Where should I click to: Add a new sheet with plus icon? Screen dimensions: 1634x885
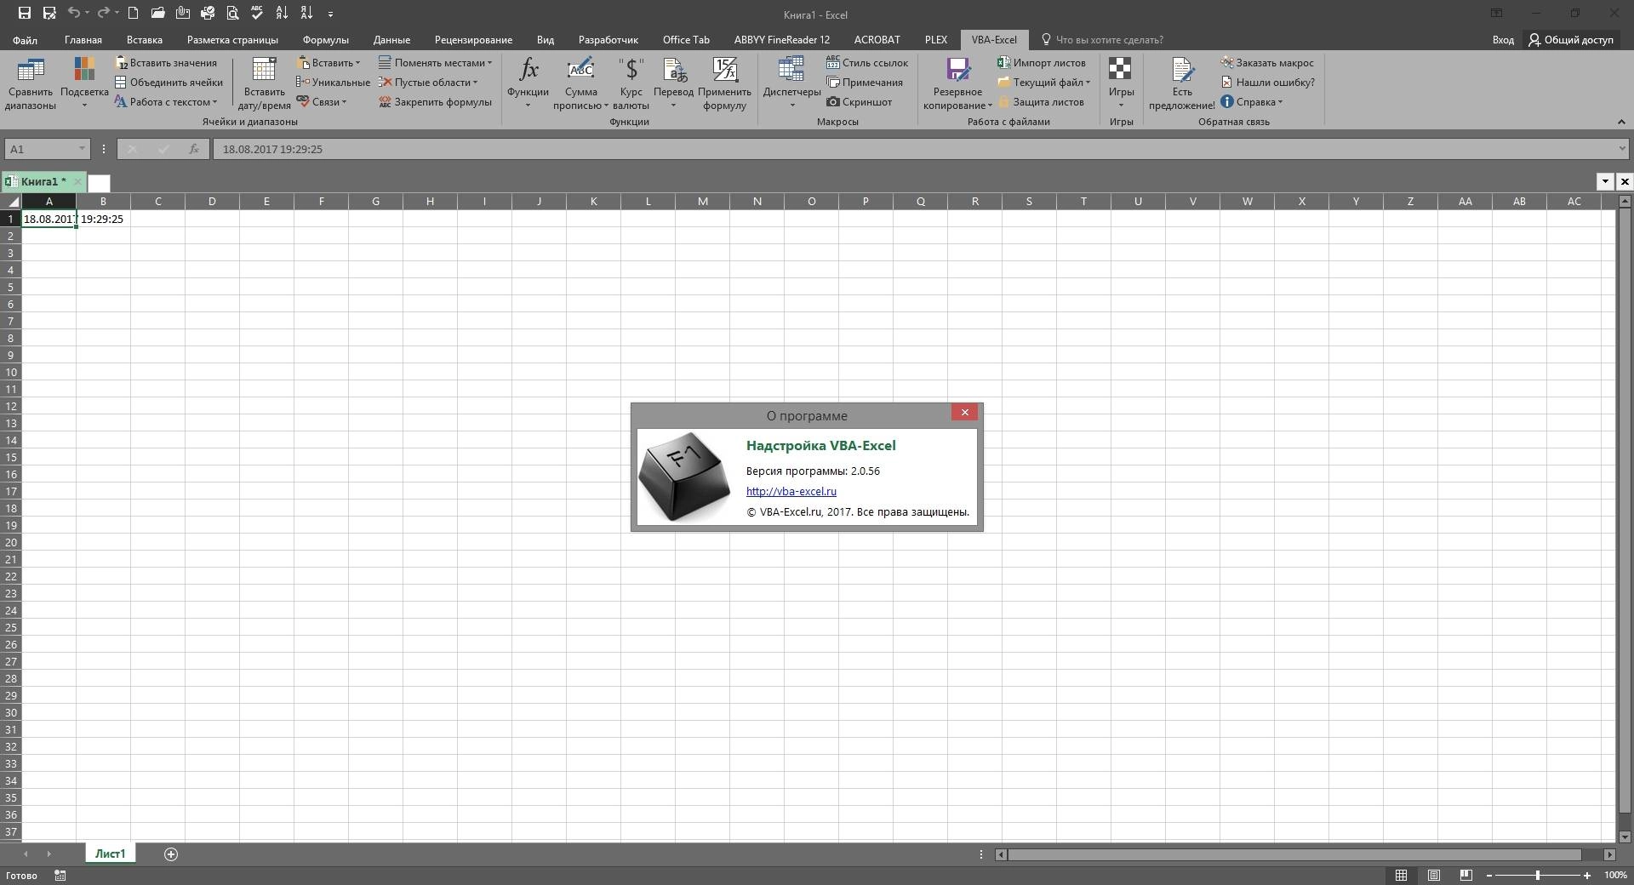171,854
